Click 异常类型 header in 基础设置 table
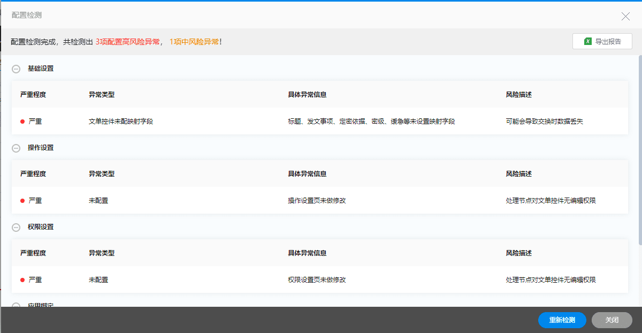The width and height of the screenshot is (642, 333). [102, 95]
